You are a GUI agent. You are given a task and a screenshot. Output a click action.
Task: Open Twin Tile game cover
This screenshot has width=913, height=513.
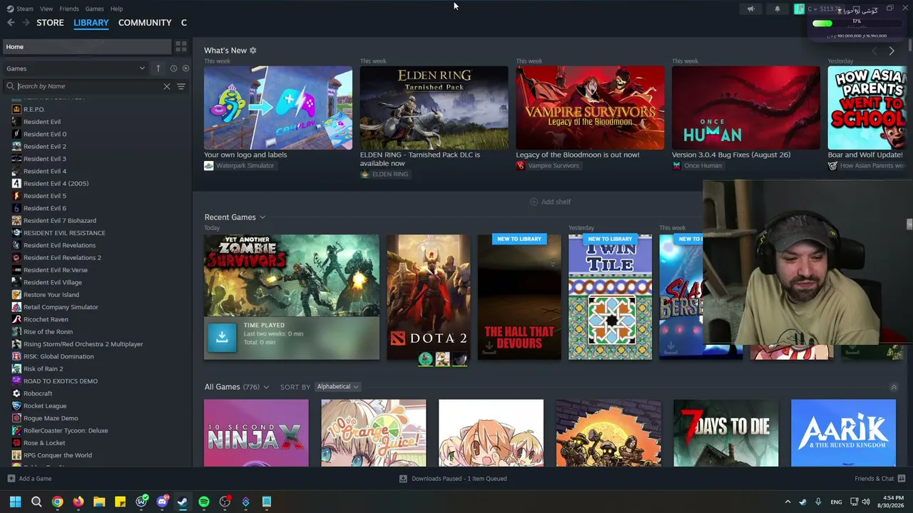tap(610, 297)
